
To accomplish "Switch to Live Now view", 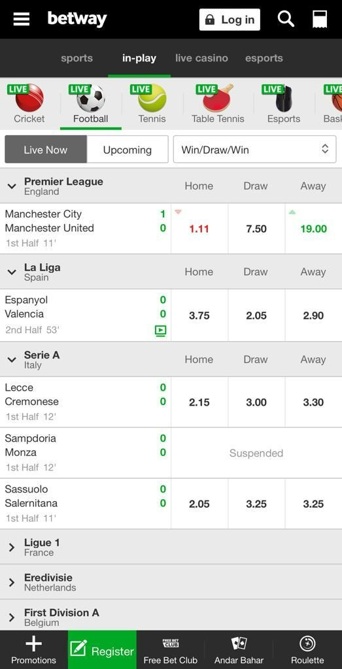I will pyautogui.click(x=46, y=150).
